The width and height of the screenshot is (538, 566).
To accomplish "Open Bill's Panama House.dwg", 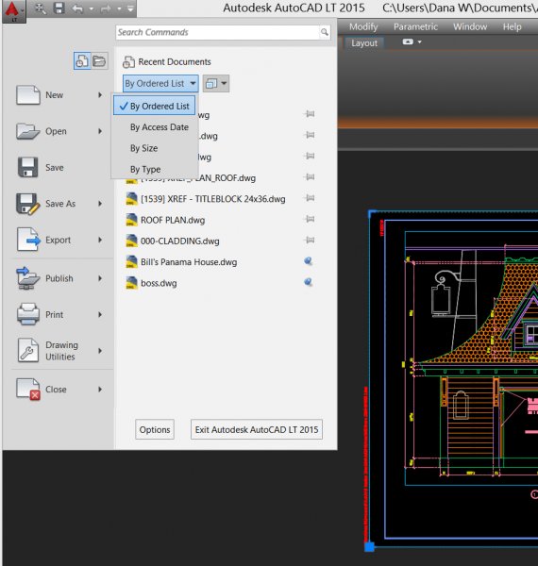I will click(189, 261).
